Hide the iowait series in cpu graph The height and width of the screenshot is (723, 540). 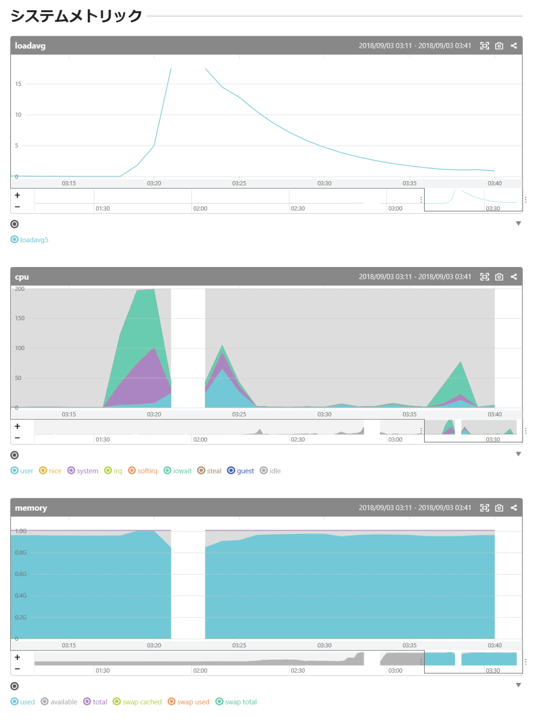coord(178,471)
